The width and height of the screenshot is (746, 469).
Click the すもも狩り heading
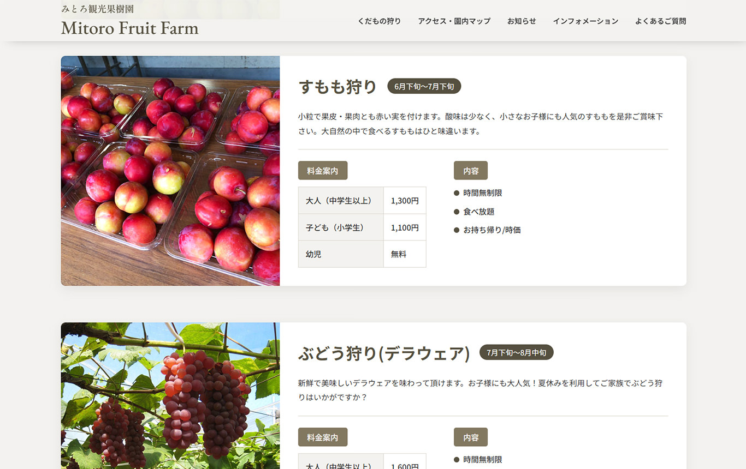pyautogui.click(x=338, y=87)
